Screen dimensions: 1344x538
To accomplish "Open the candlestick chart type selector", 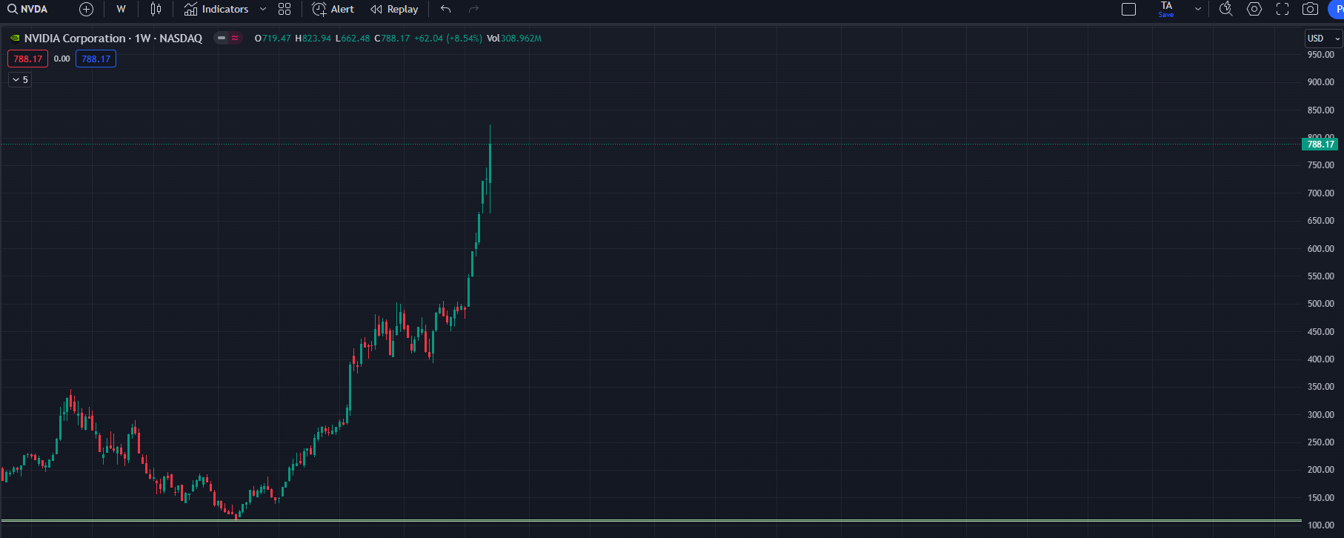I will point(156,9).
